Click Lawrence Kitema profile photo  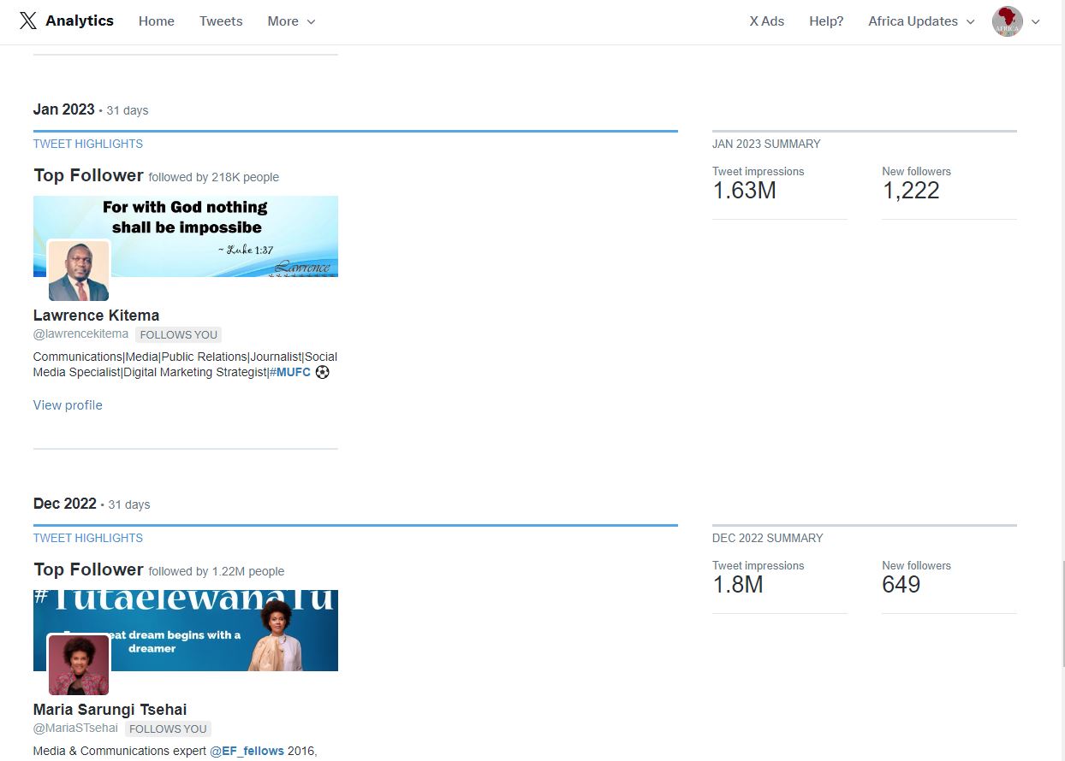pyautogui.click(x=79, y=270)
